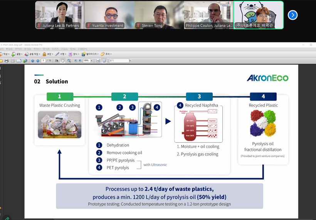Click the current page number field

[43, 60]
